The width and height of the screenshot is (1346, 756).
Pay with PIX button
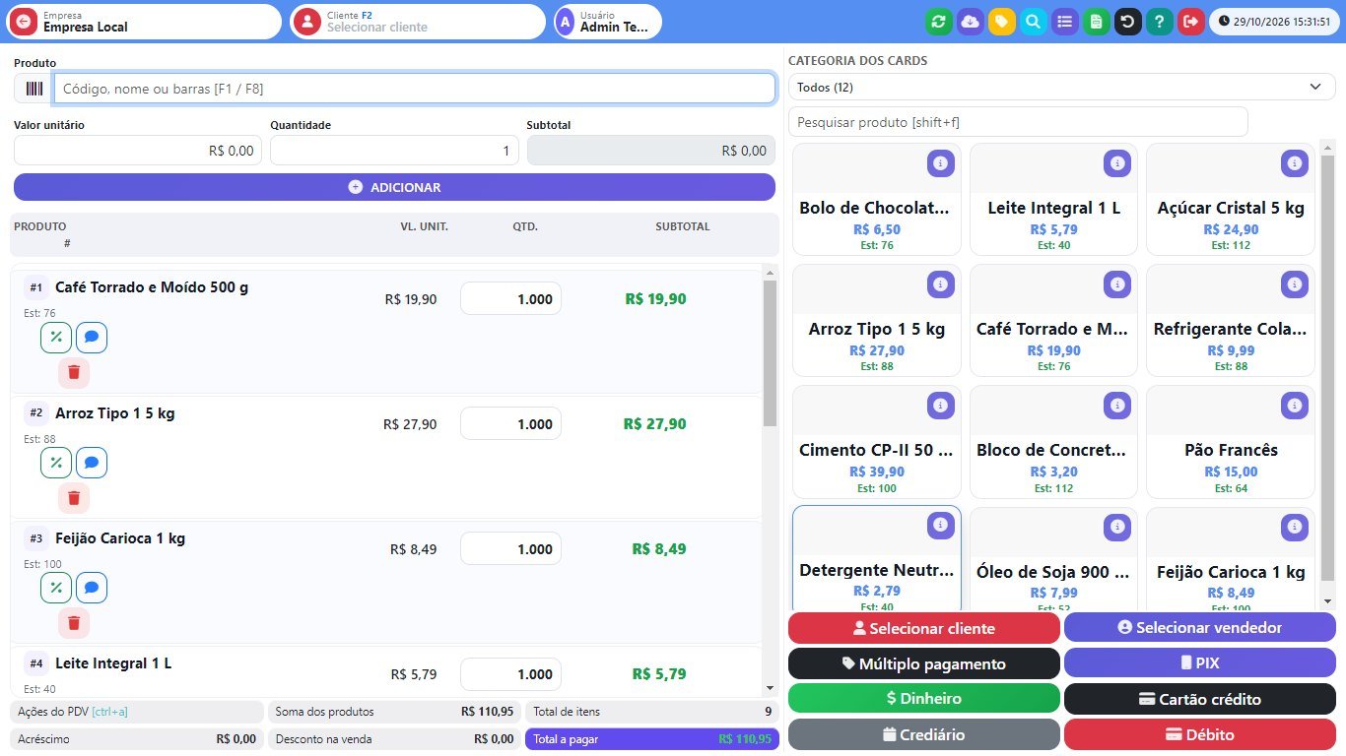(x=1200, y=662)
